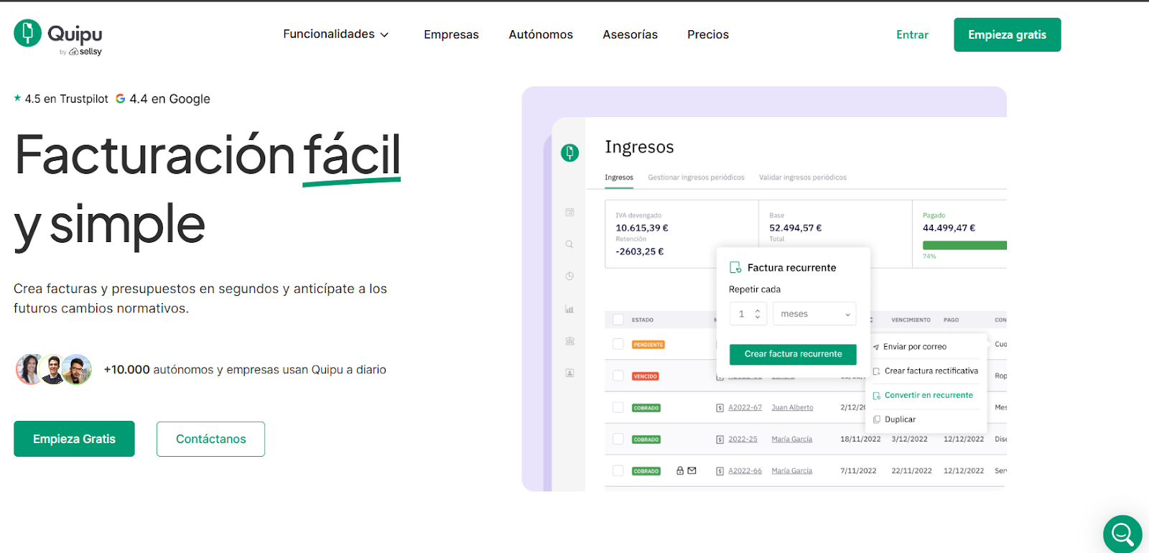Click the red VENCIDO status badge
The image size is (1149, 553).
pos(645,376)
